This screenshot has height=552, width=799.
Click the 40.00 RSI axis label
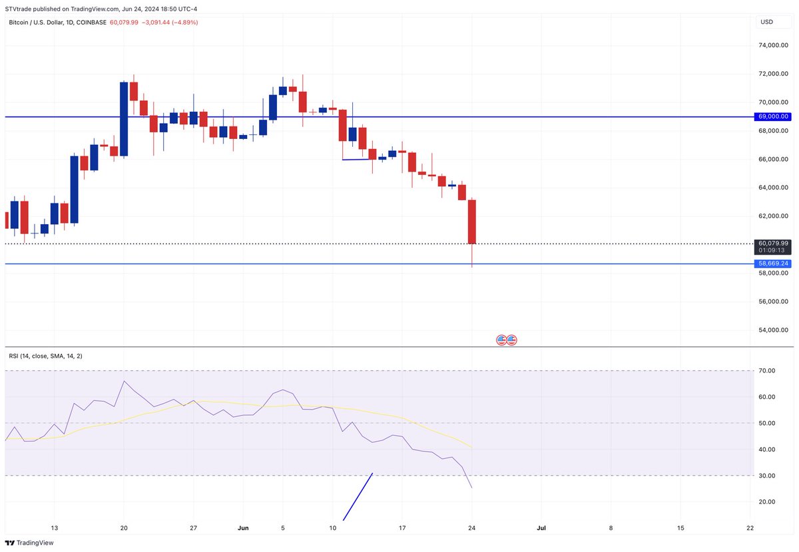coord(768,450)
